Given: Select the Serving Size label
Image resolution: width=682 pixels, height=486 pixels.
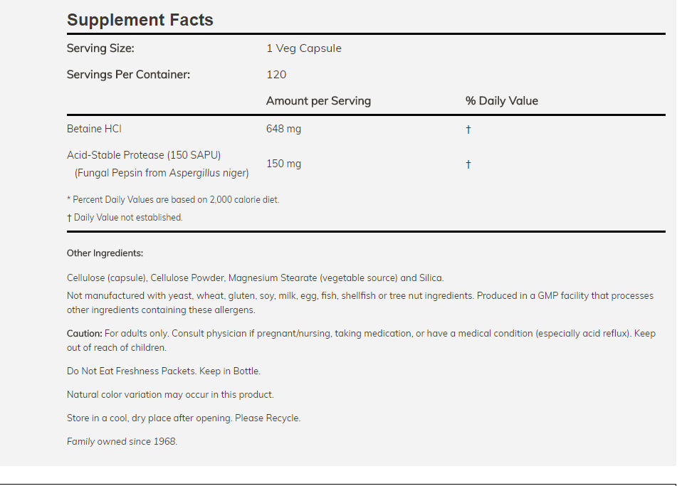Looking at the screenshot, I should (100, 48).
